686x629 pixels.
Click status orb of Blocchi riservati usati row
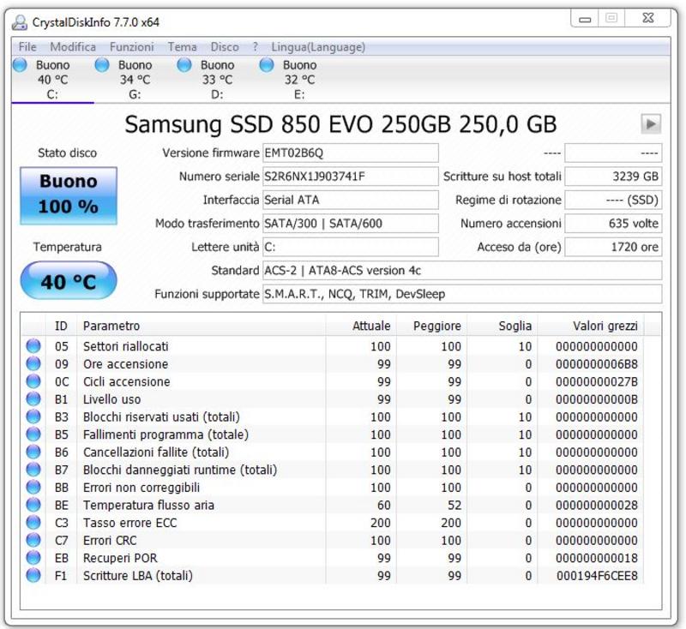[x=33, y=416]
